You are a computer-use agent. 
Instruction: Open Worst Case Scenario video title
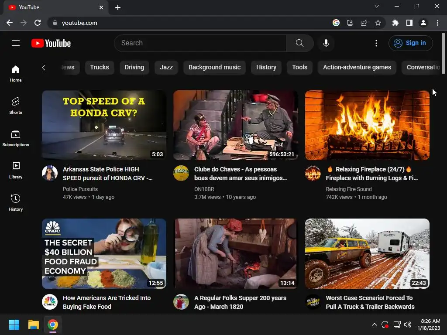370,302
